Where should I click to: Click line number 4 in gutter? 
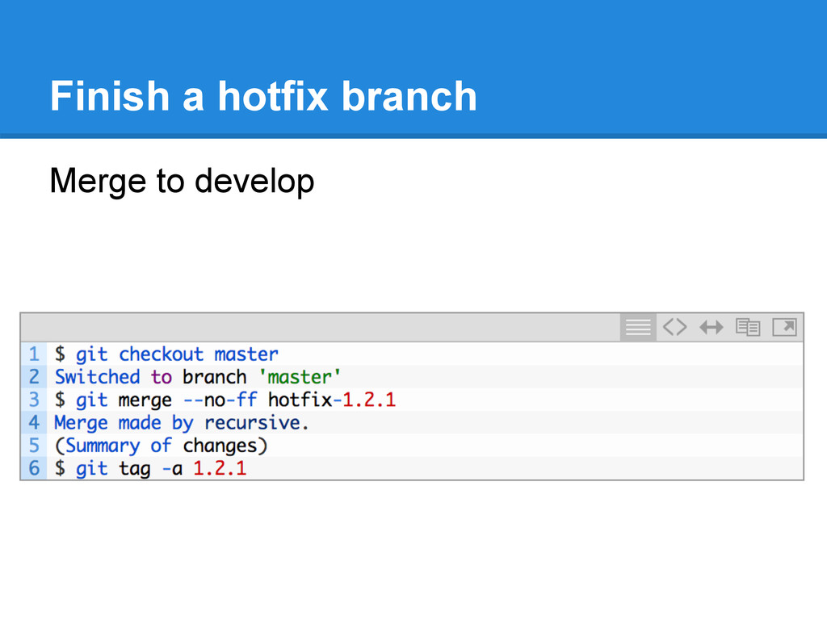[x=34, y=423]
